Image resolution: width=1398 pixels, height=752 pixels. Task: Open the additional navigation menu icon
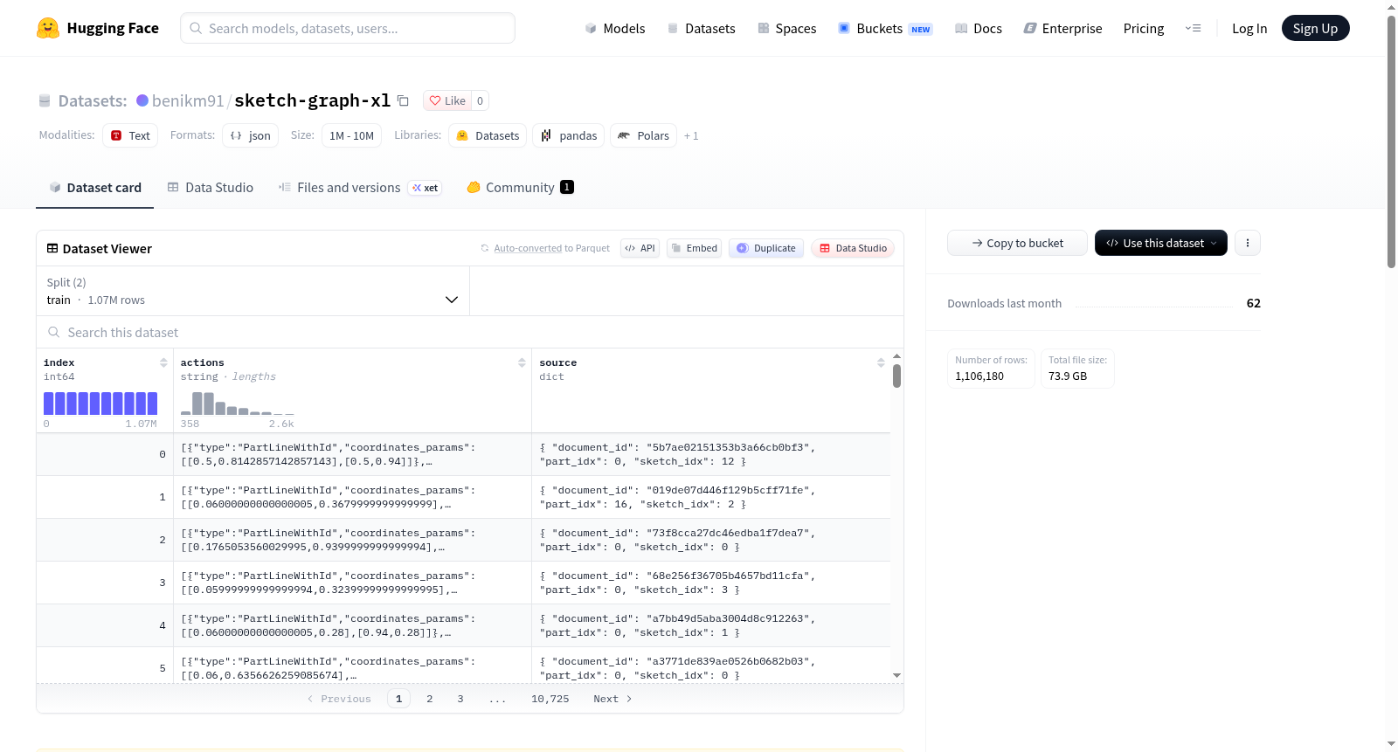tap(1193, 28)
